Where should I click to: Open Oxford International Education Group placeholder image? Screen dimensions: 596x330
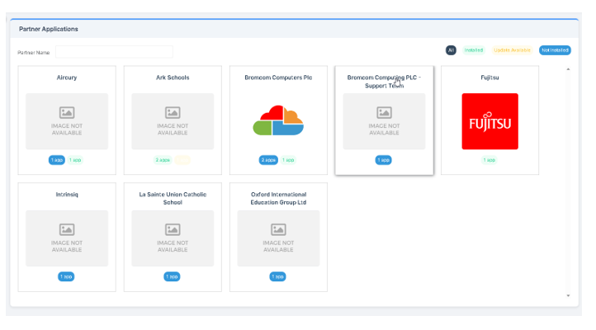click(278, 238)
